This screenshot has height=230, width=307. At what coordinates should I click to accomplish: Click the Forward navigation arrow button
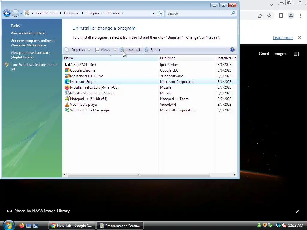[15, 13]
